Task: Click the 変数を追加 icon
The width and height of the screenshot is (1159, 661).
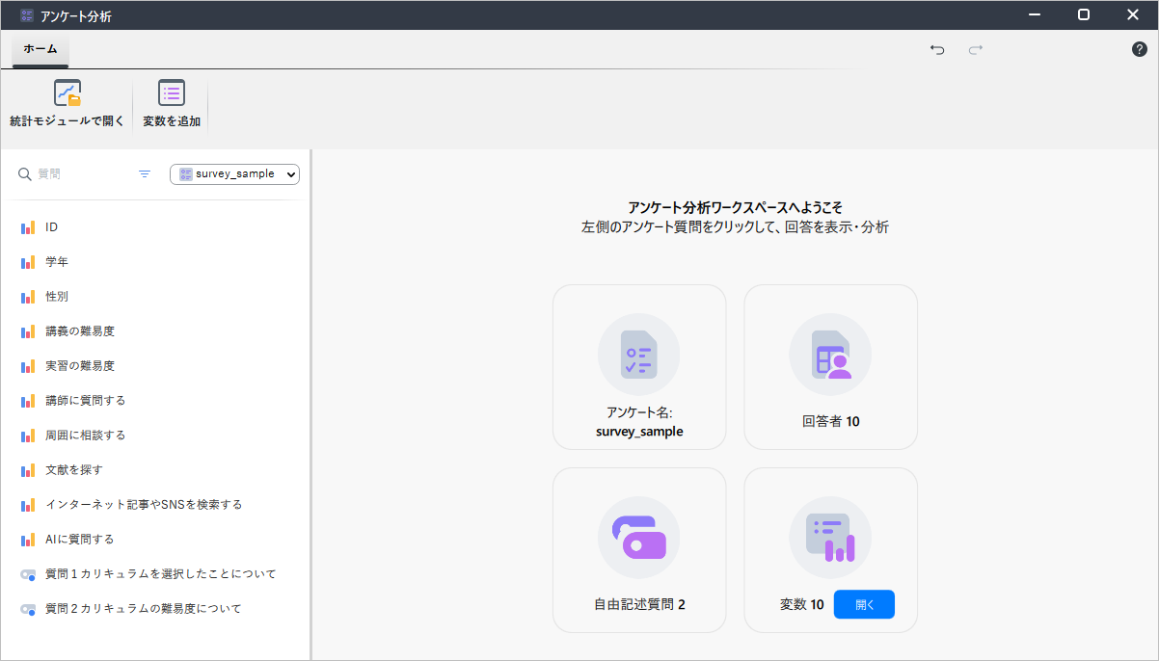Action: [172, 93]
